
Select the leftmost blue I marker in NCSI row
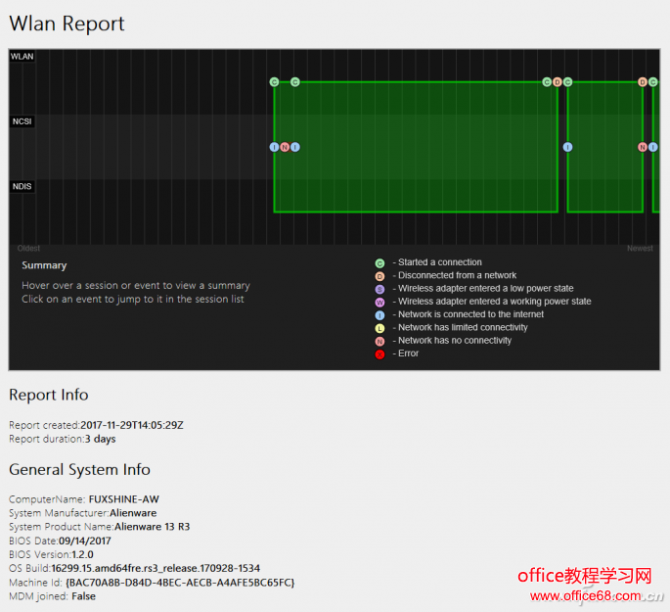274,147
